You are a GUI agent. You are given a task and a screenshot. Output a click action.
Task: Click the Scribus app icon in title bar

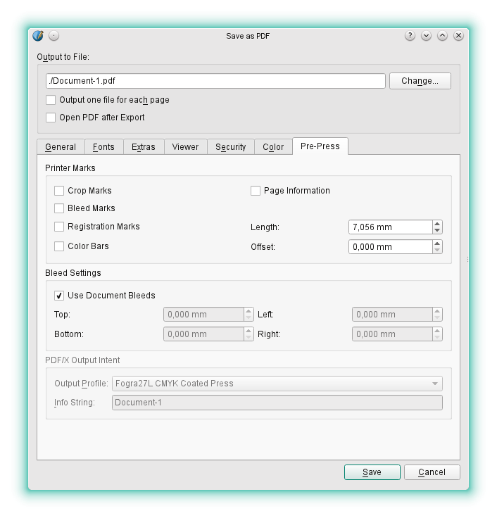(x=38, y=36)
